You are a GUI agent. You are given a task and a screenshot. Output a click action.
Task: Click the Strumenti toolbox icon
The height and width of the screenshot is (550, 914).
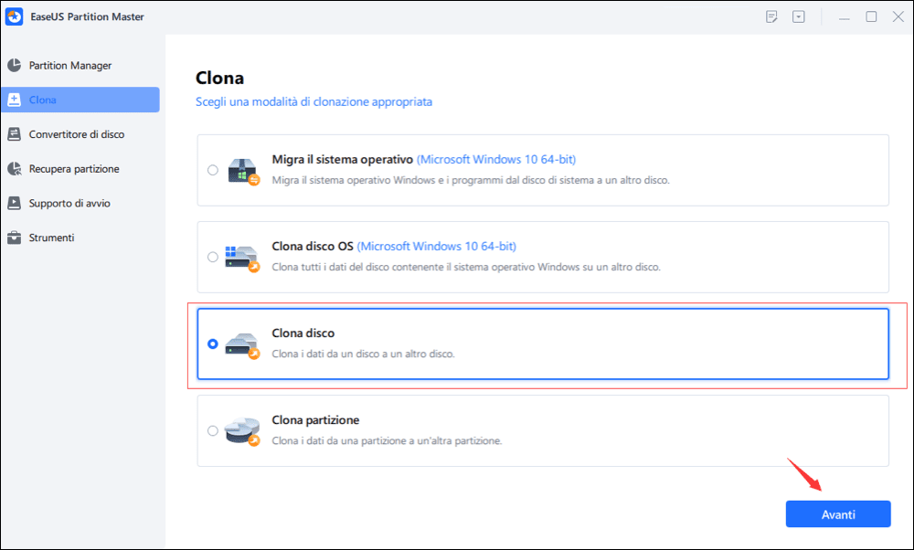click(x=14, y=238)
